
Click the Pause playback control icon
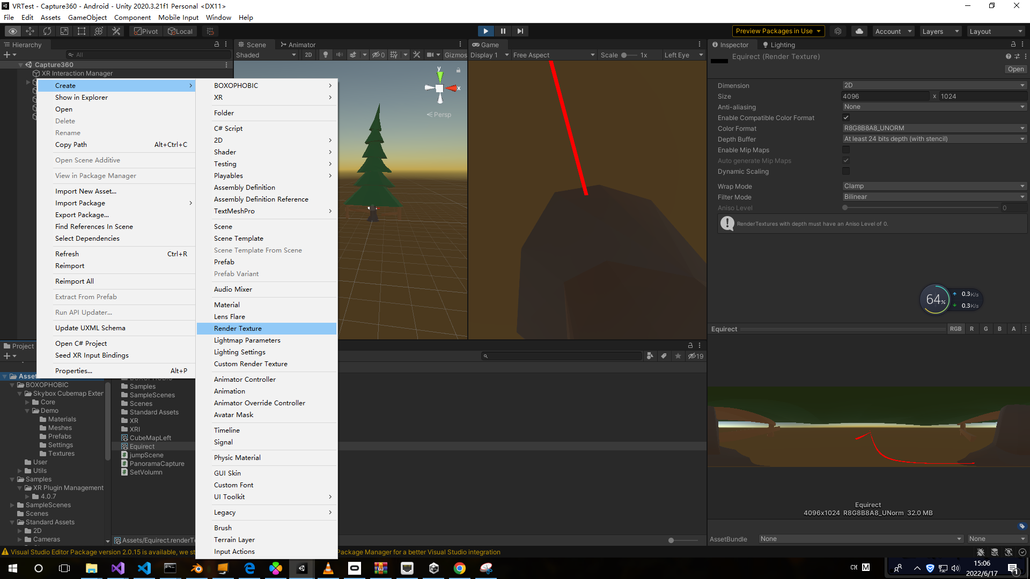tap(503, 31)
